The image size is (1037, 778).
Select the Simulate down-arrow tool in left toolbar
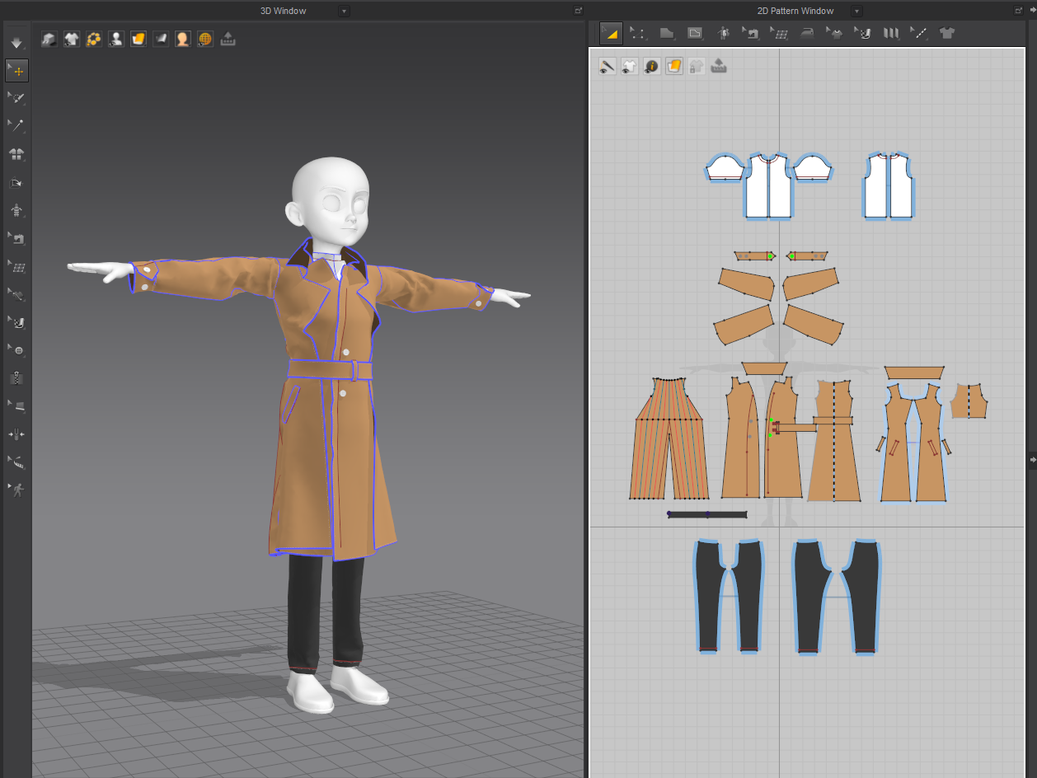[x=16, y=42]
